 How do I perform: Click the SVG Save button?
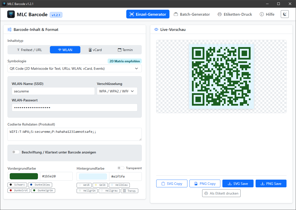(238, 183)
